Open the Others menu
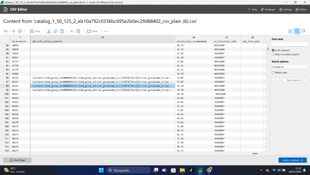 (x=301, y=10)
